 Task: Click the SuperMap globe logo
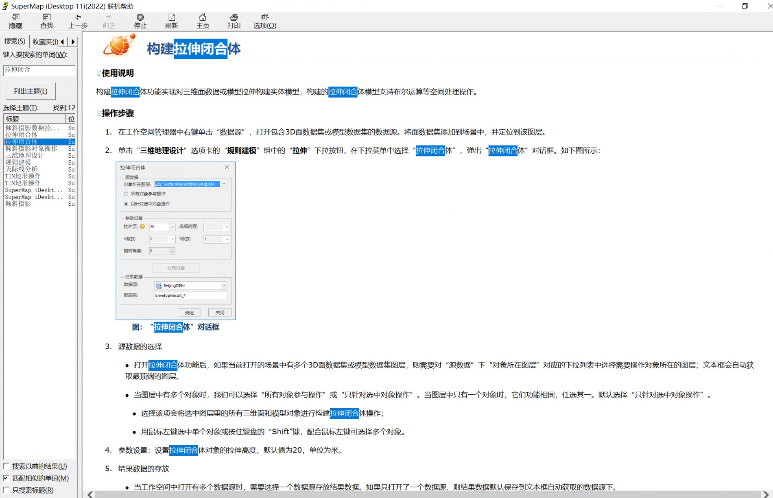click(x=119, y=45)
